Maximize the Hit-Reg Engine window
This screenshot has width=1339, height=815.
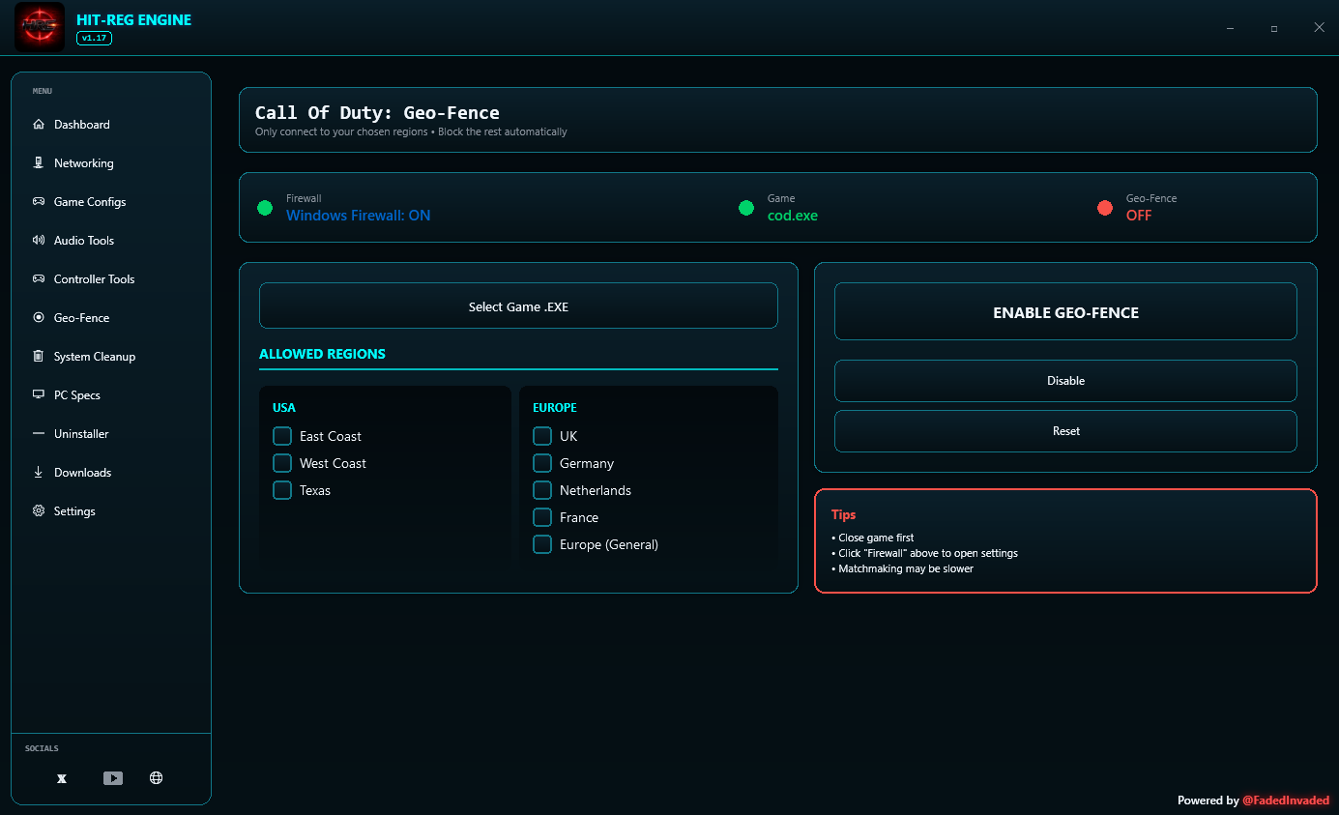coord(1274,28)
